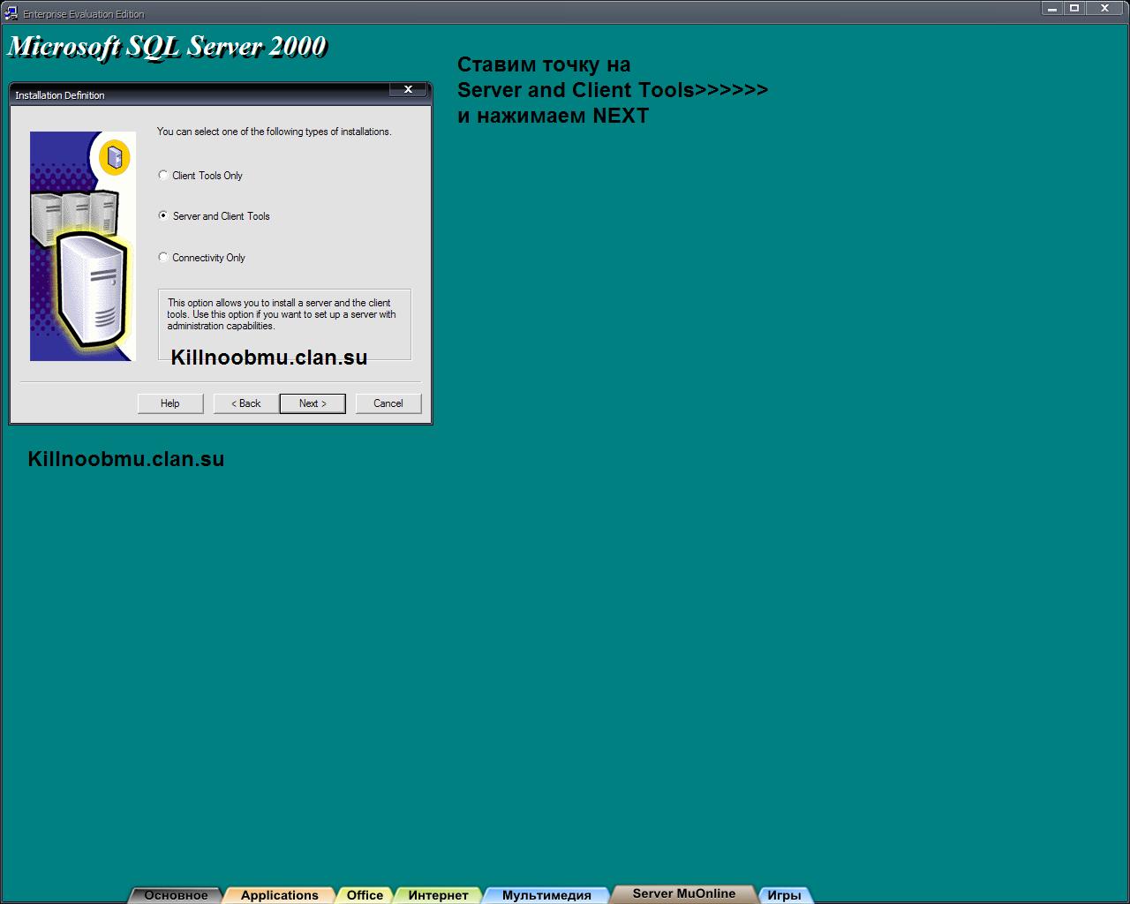The height and width of the screenshot is (904, 1130).
Task: Select the Мультимедиа tab
Action: (x=546, y=895)
